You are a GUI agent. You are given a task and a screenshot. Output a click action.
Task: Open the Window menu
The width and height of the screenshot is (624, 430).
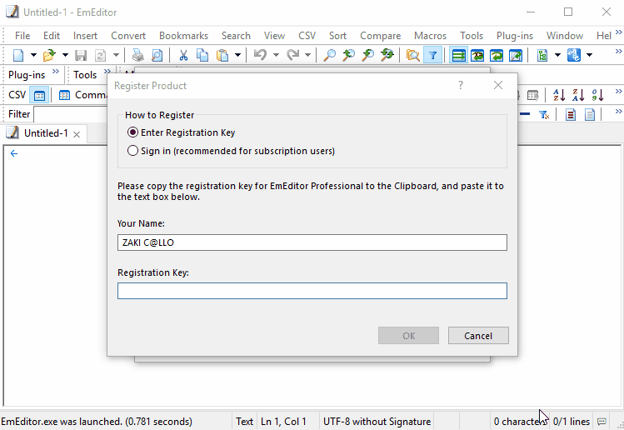pyautogui.click(x=565, y=36)
